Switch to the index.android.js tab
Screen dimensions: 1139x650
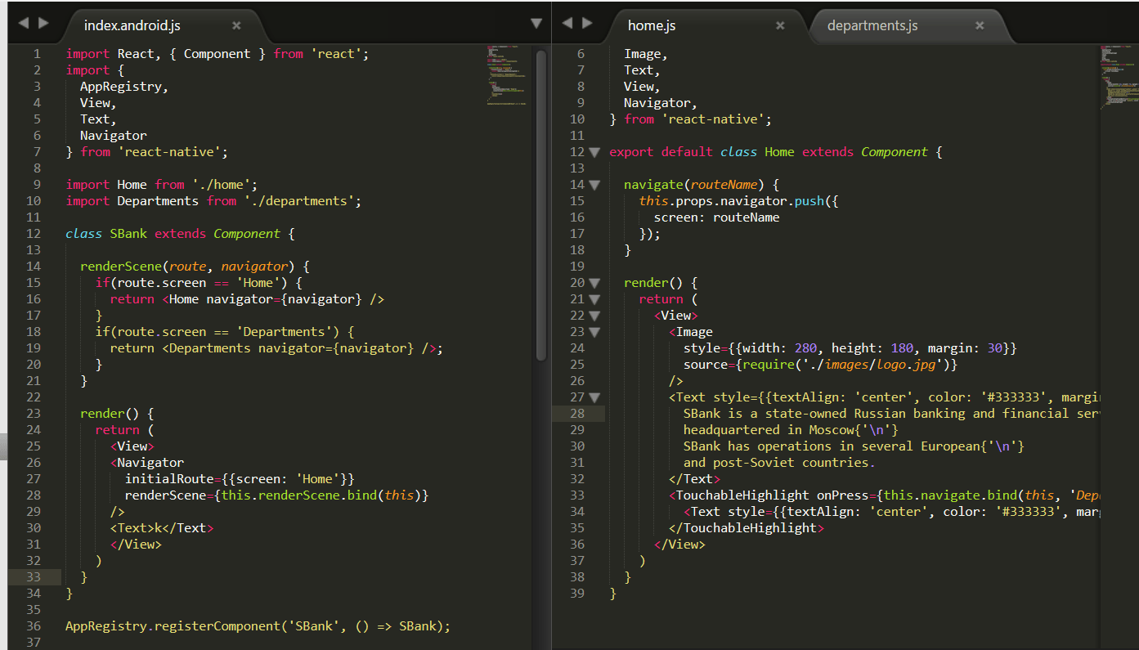coord(132,25)
